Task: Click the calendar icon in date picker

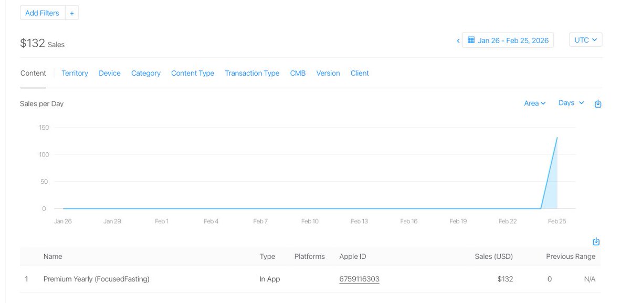Action: point(471,40)
